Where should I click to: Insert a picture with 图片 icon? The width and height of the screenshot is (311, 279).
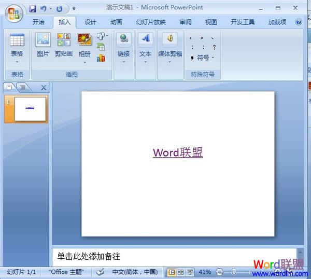pyautogui.click(x=43, y=40)
